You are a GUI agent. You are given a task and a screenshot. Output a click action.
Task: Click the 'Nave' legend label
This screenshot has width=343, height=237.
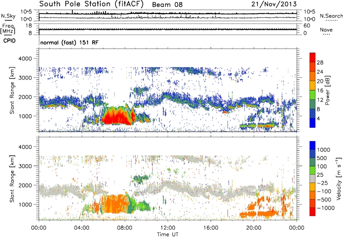(326, 30)
